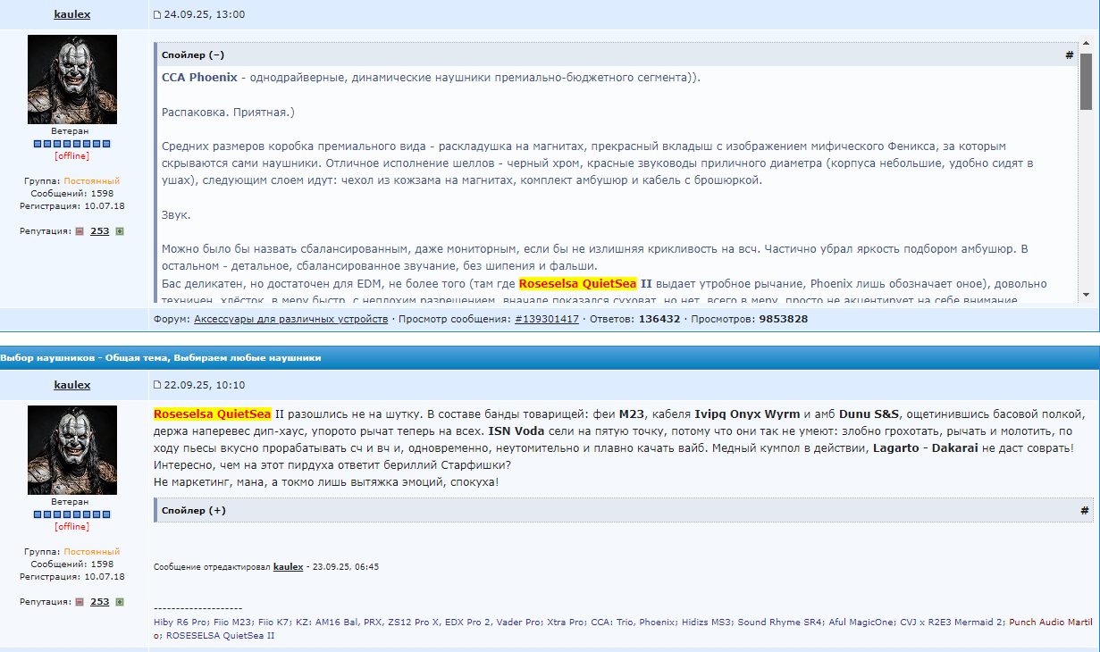
Task: Click highlighted Roseselsa QuietSea opening the second post
Action: point(212,414)
